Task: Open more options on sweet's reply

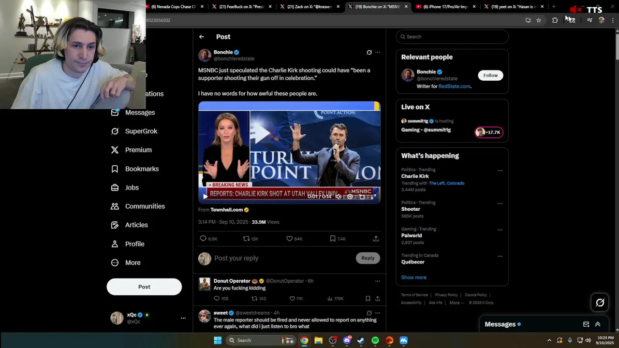Action: tap(378, 313)
